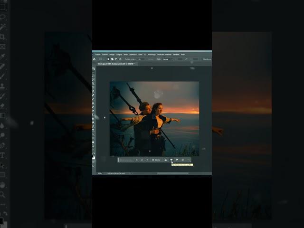Viewport: 304px width, 228px height.
Task: Select the Spot Healing Brush tool
Action: (94, 95)
